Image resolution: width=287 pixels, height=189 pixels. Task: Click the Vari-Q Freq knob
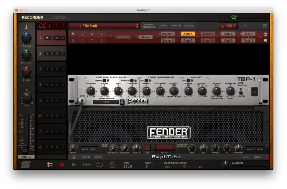pyautogui.click(x=188, y=91)
